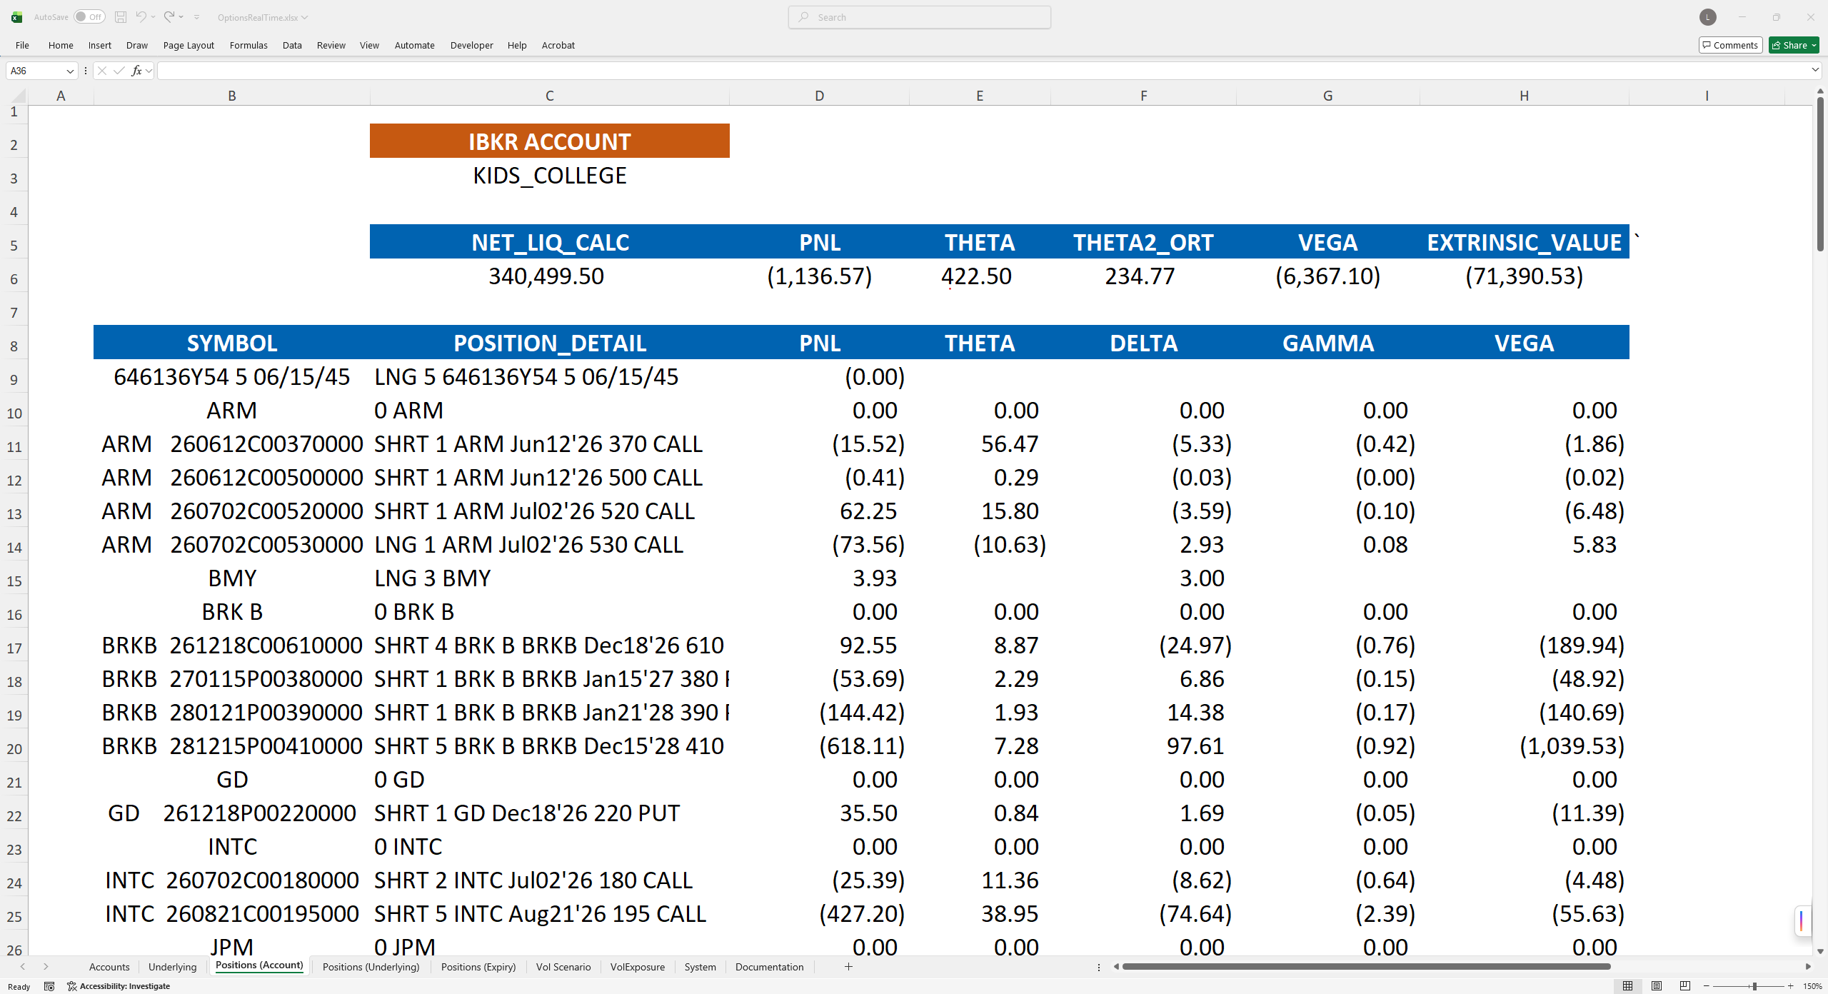Open the Customize Quick Access Toolbar dropdown
Screen dimensions: 1828x994
click(x=197, y=17)
